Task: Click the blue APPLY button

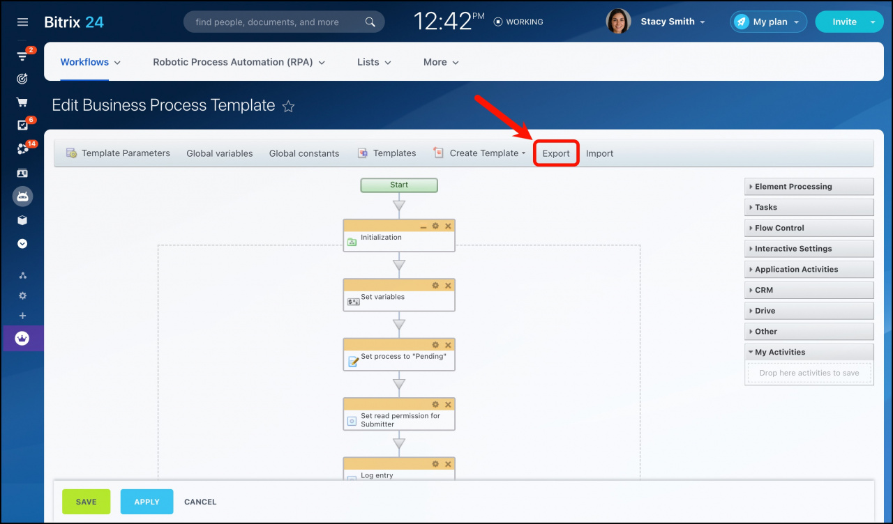Action: (x=147, y=502)
